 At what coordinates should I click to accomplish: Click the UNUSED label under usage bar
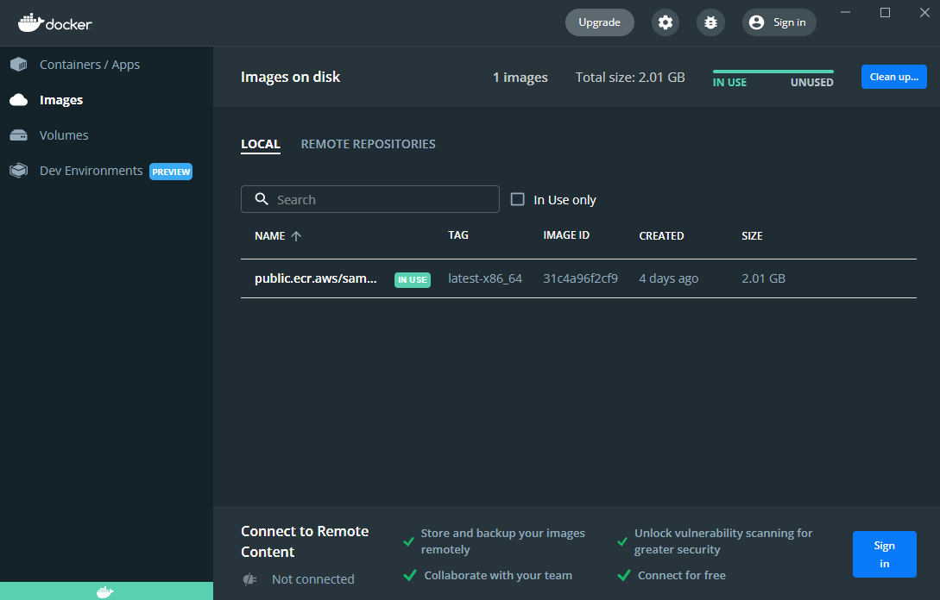pos(811,83)
